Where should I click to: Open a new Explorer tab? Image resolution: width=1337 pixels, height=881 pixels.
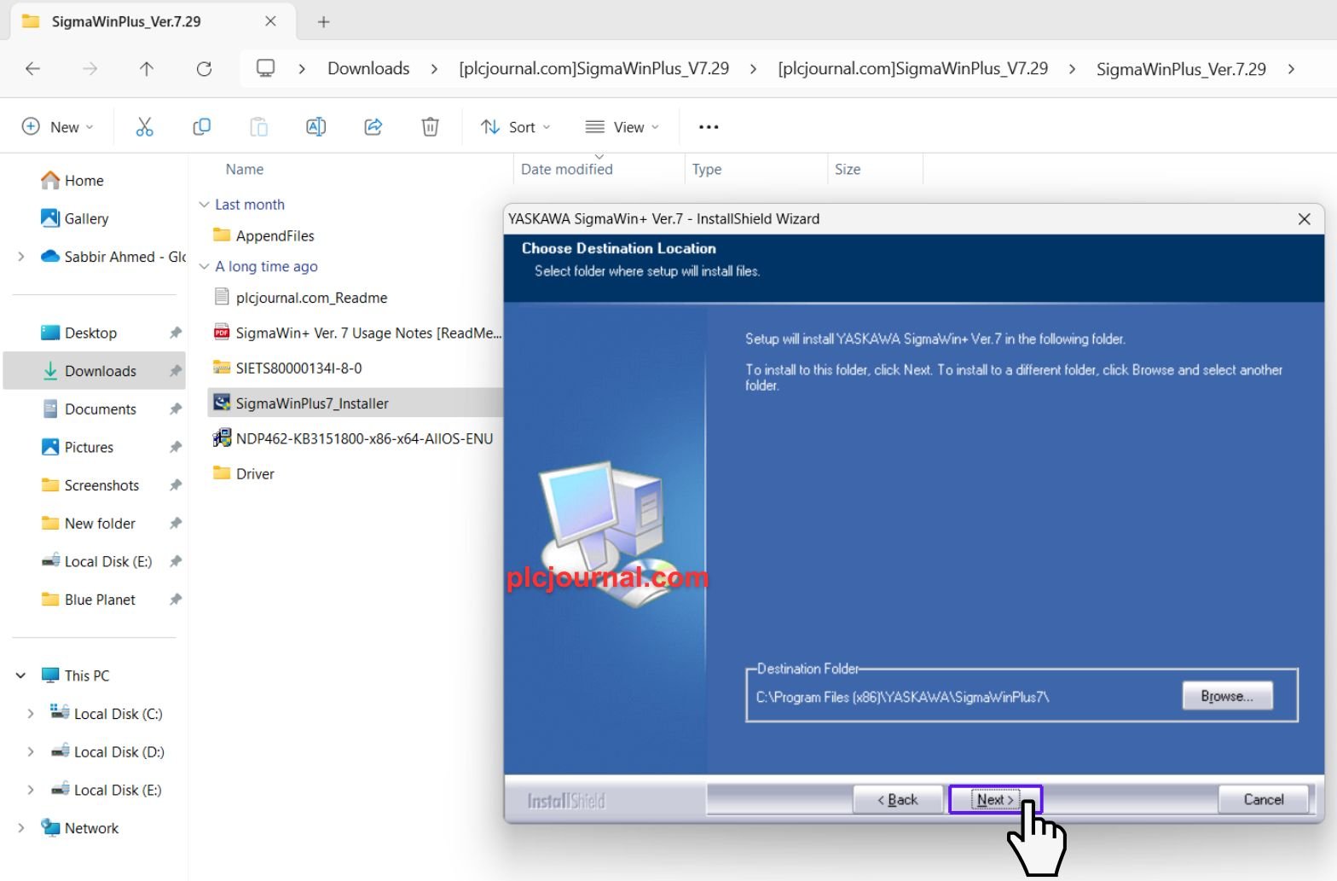click(x=323, y=22)
